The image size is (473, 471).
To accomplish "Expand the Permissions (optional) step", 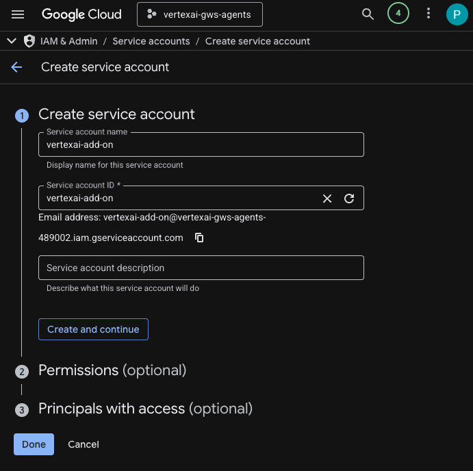I will [112, 370].
